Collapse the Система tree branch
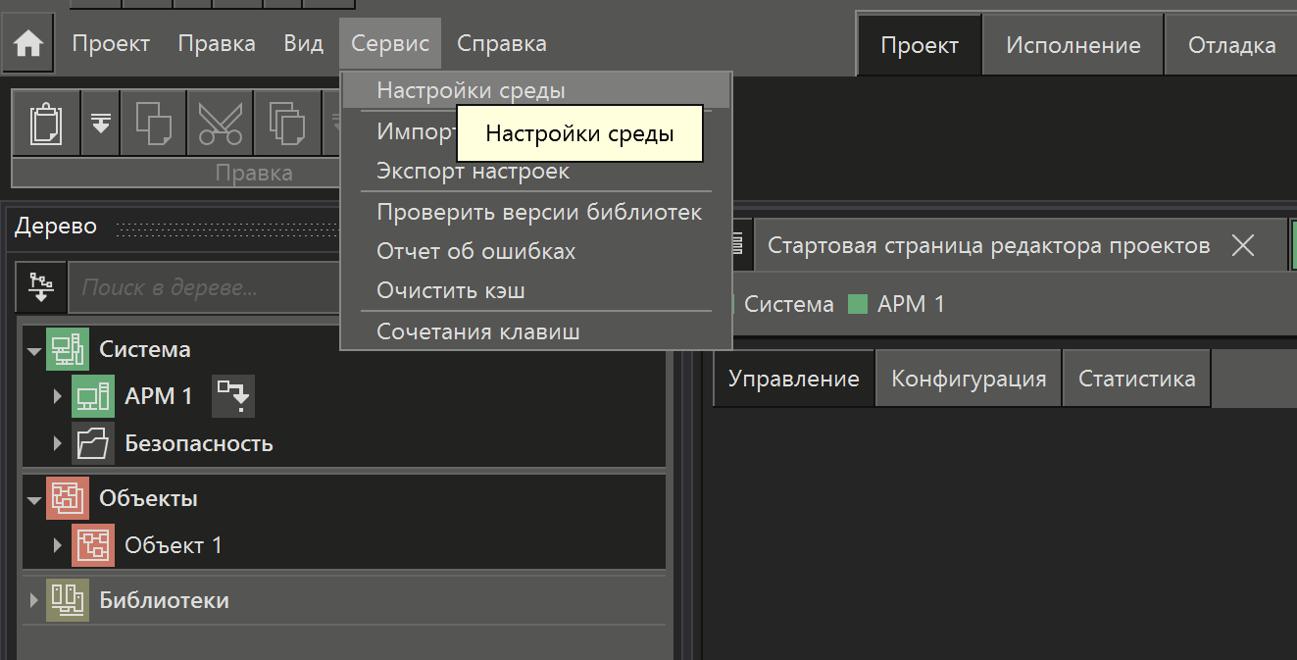Image resolution: width=1297 pixels, height=660 pixels. (x=33, y=349)
